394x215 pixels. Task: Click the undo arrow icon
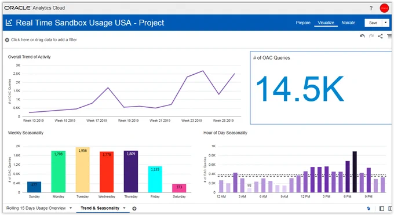tap(362, 36)
